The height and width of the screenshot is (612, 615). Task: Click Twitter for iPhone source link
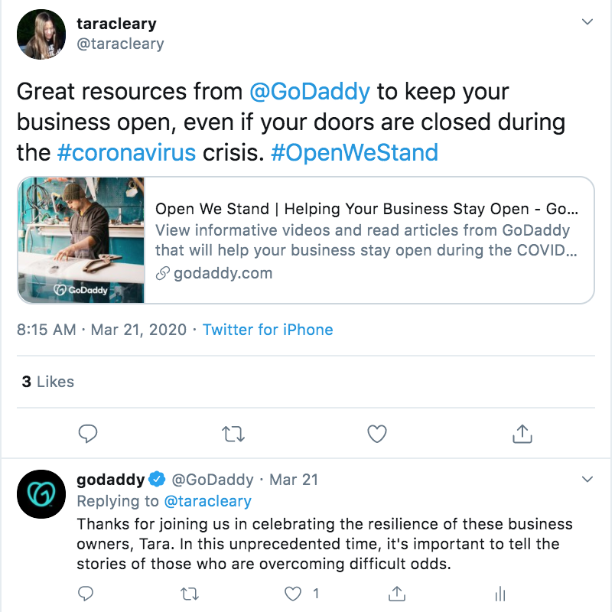click(268, 330)
